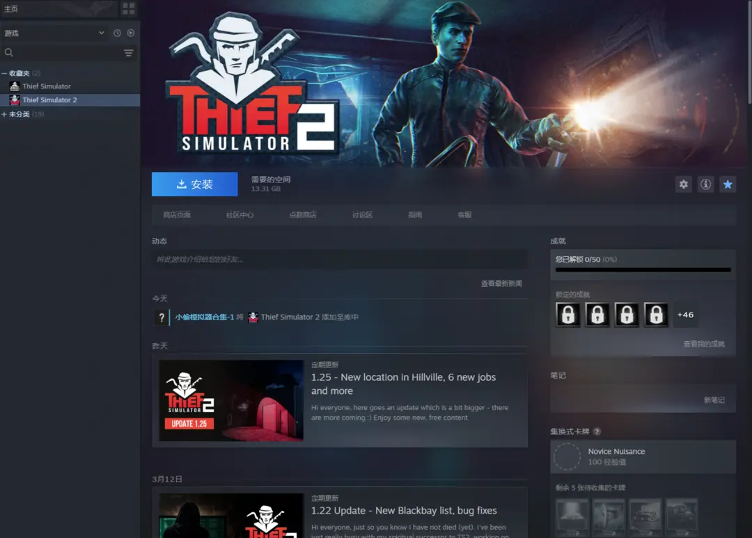
Task: Click the question mark avatar in today's activity
Action: point(162,317)
